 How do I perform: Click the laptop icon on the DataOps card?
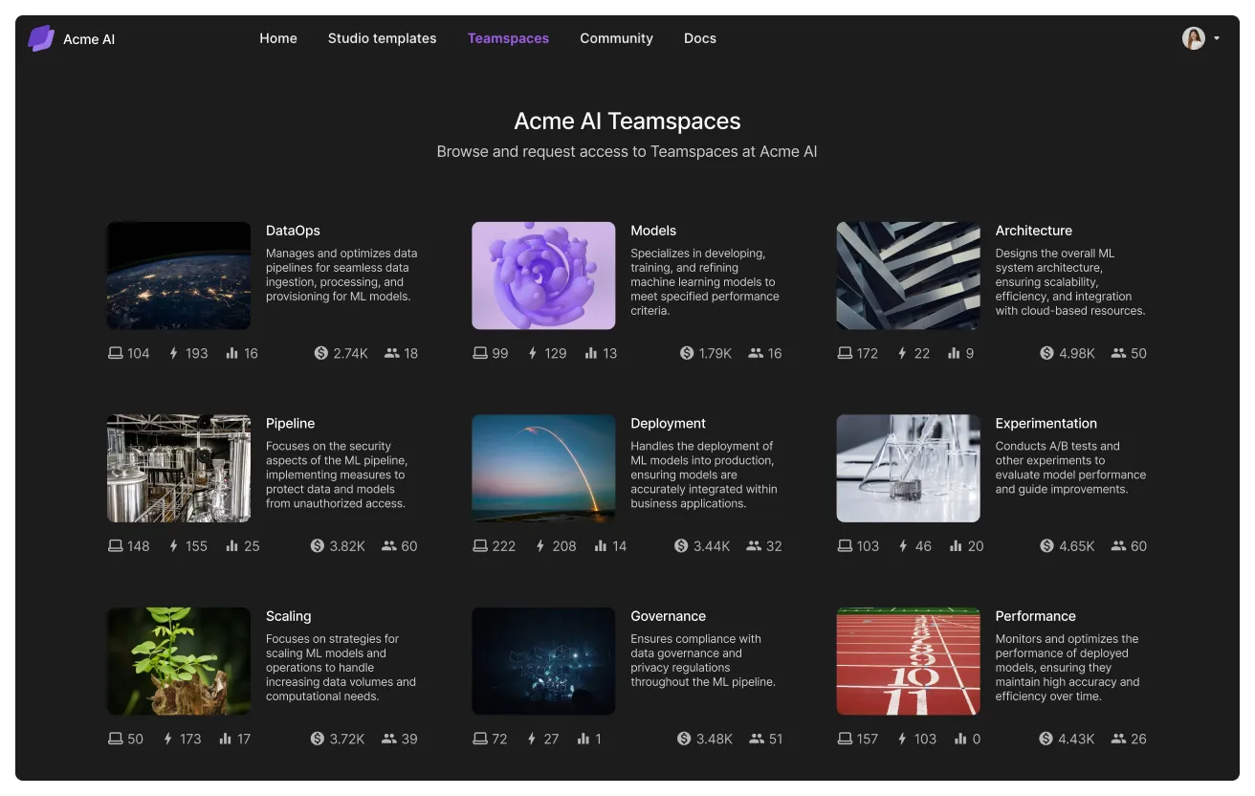point(116,353)
